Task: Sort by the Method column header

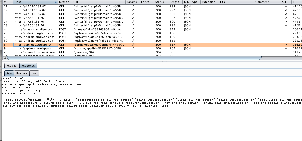Action: coord(65,2)
